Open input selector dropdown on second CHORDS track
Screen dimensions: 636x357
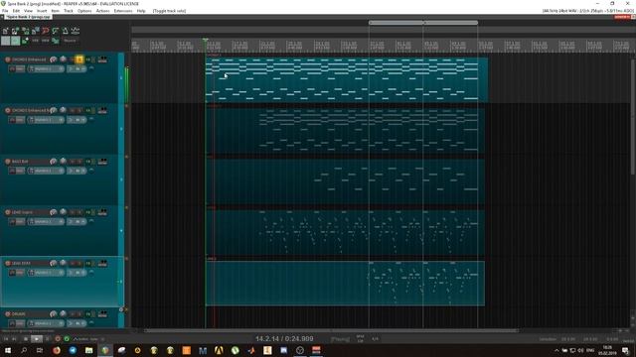point(46,120)
